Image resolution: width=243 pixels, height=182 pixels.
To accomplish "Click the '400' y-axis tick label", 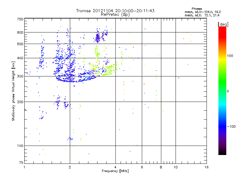I will click(x=20, y=58).
